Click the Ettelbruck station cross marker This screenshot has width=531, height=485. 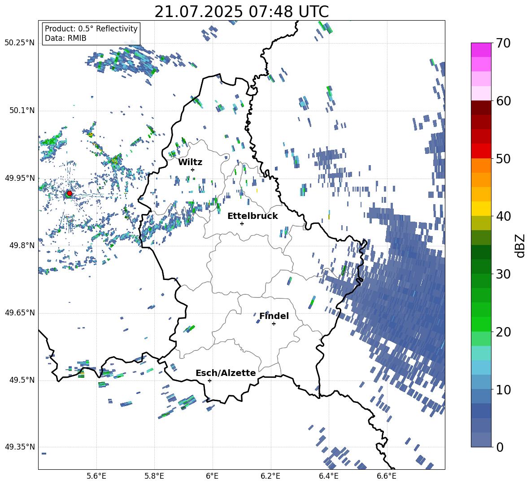[242, 223]
